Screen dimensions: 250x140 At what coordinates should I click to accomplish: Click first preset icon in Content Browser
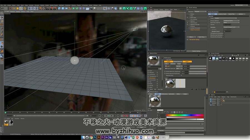pyautogui.click(x=210, y=58)
